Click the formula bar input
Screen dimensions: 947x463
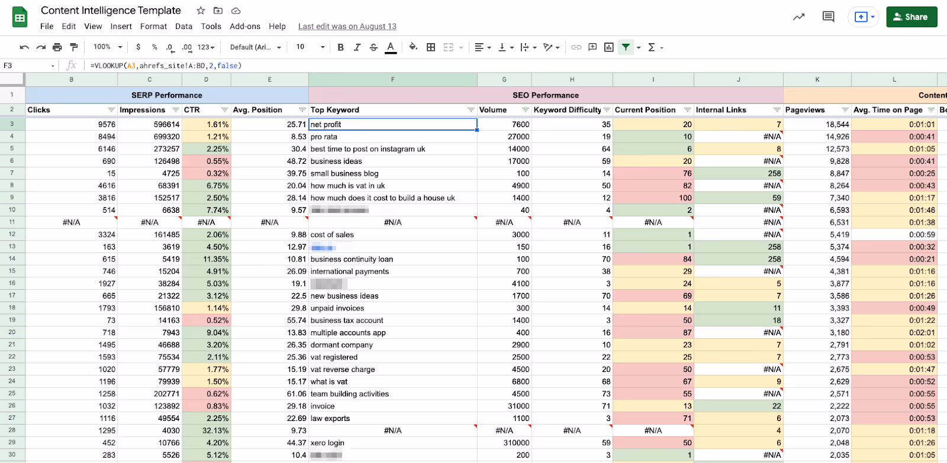click(x=515, y=66)
